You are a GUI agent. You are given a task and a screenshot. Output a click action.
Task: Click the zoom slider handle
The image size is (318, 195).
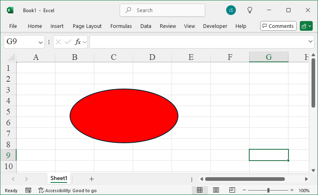[268, 190]
